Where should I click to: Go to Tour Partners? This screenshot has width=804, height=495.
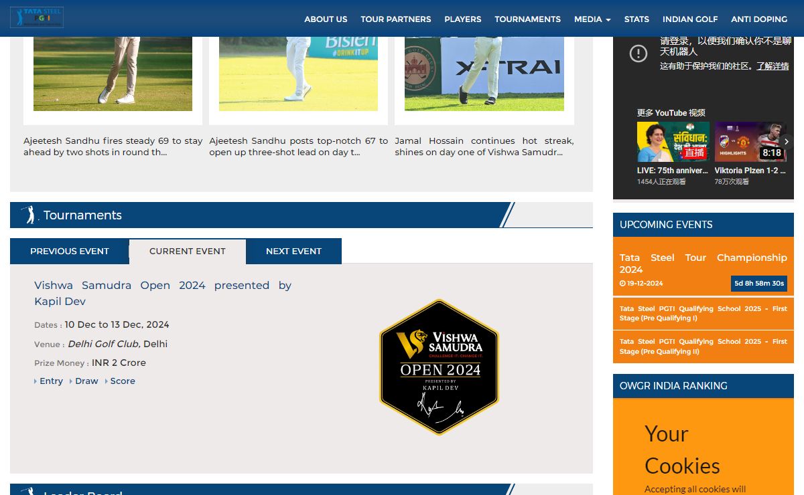pyautogui.click(x=396, y=19)
